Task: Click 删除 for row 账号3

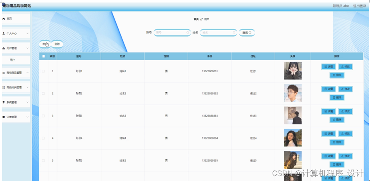Action: 337,120
